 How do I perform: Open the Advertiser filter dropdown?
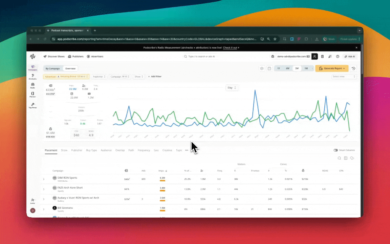click(66, 77)
